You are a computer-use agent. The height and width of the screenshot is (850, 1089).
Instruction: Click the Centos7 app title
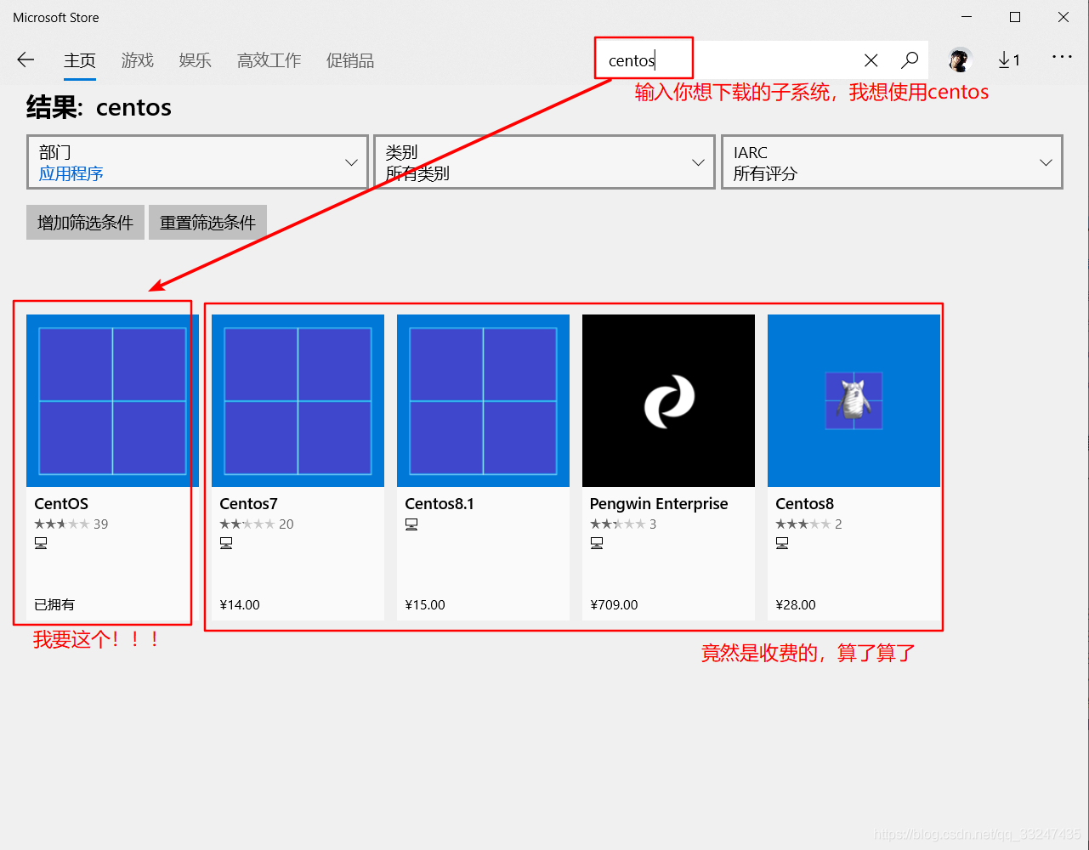(x=248, y=504)
